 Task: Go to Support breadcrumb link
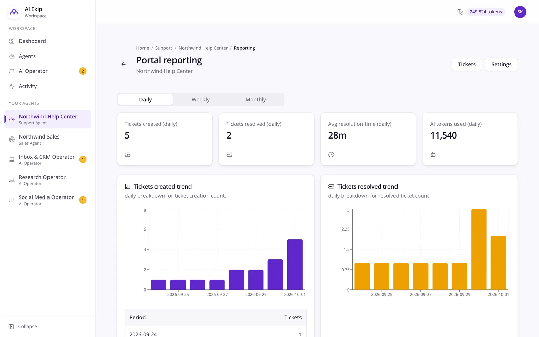164,48
